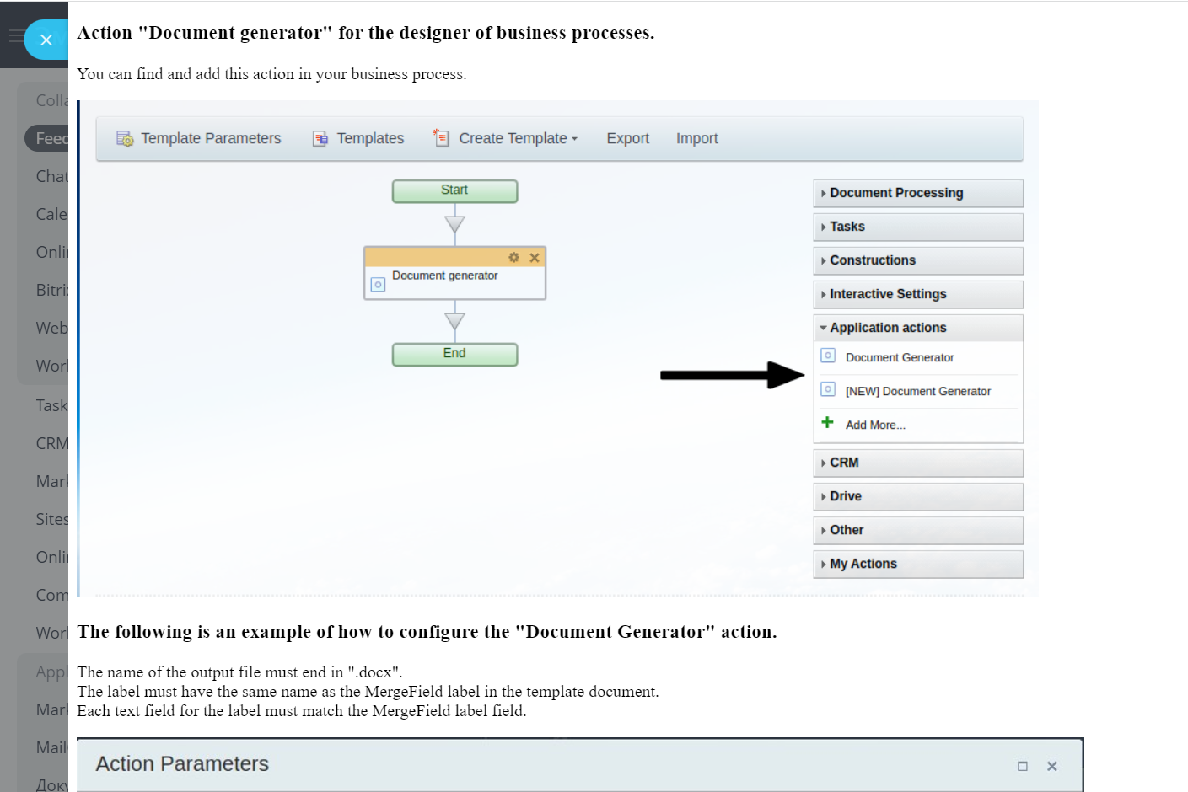Click the Template Parameters gear icon
The image size is (1188, 792).
pos(125,139)
